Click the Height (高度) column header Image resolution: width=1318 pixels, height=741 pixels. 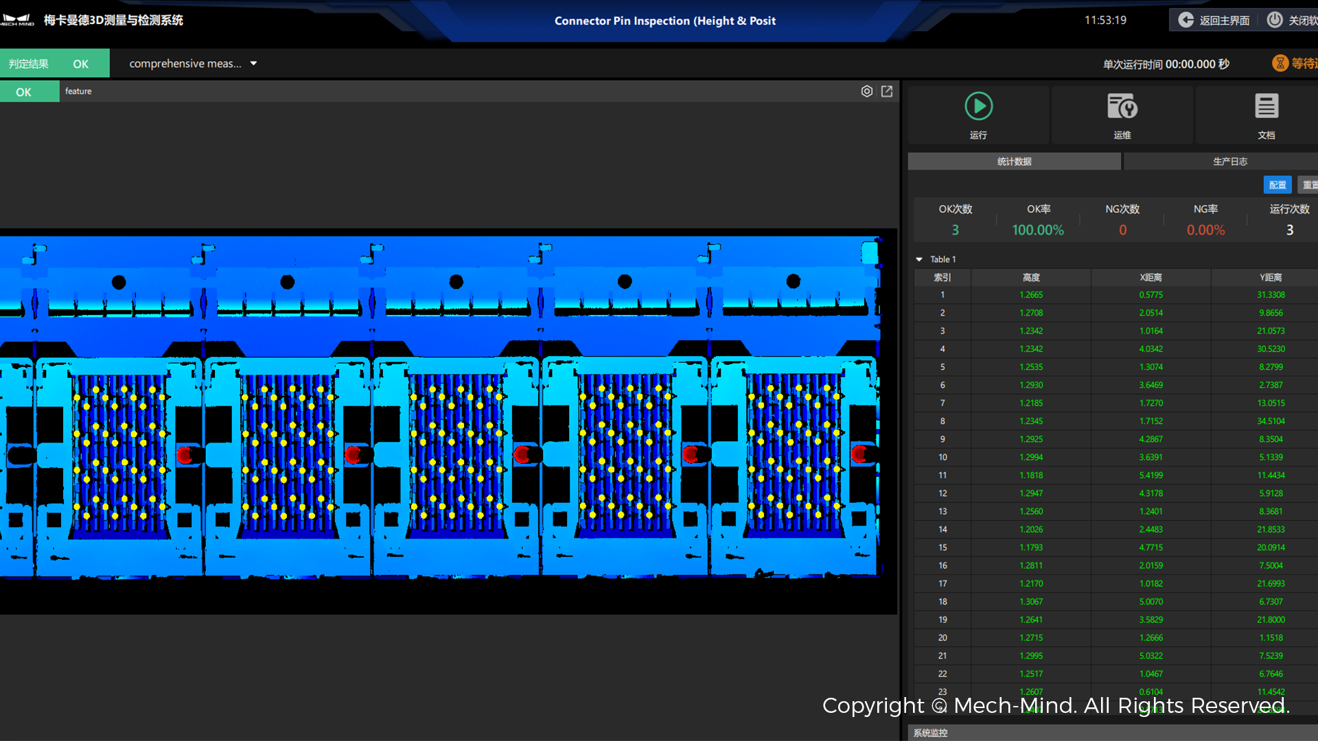1030,277
